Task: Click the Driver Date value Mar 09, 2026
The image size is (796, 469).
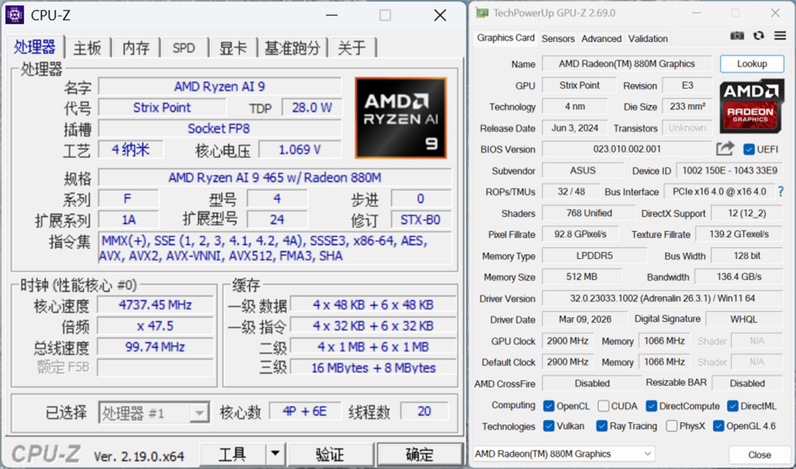Action: 585,319
